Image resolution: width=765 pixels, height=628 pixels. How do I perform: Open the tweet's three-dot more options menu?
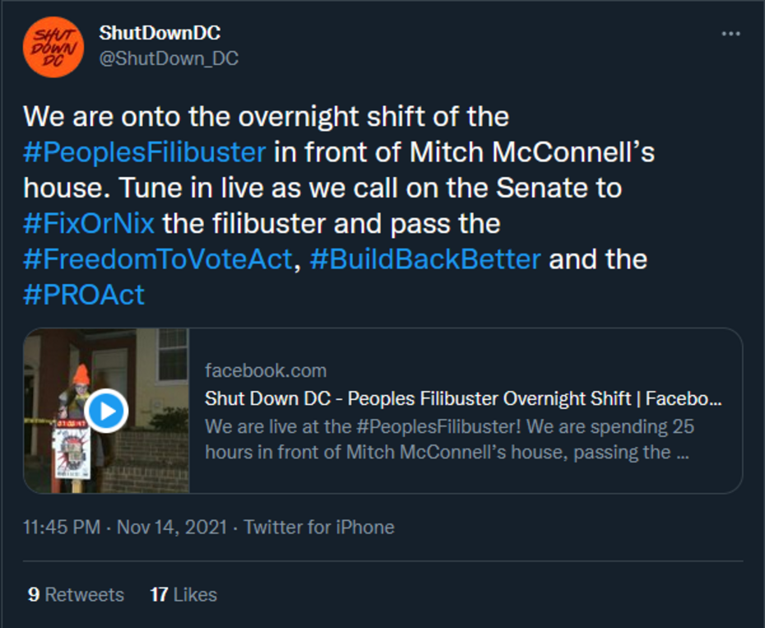click(x=730, y=35)
